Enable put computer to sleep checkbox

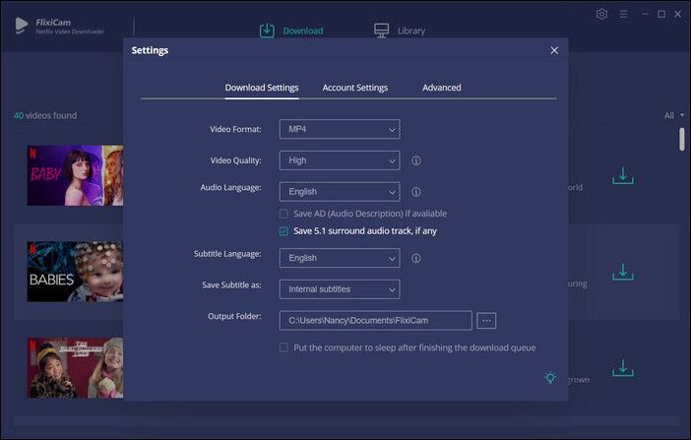click(284, 347)
